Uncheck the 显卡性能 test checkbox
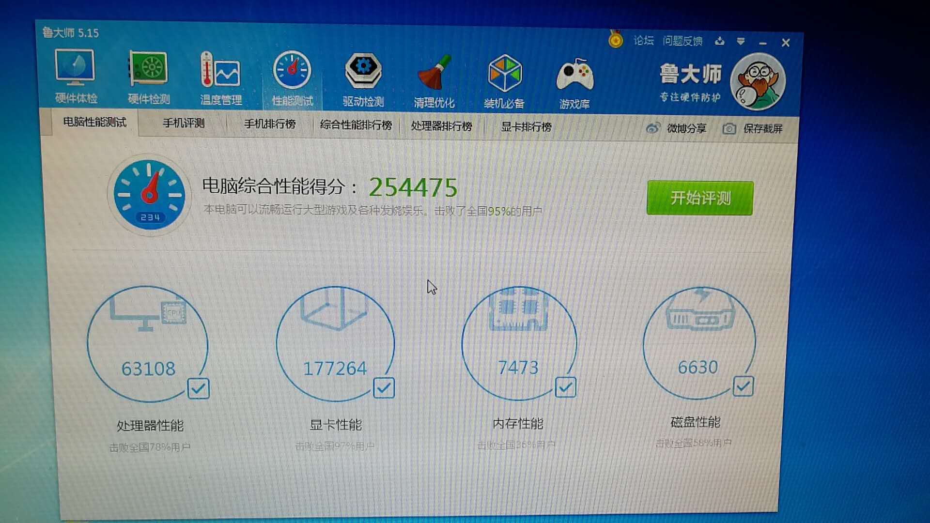The width and height of the screenshot is (930, 523). (x=384, y=388)
